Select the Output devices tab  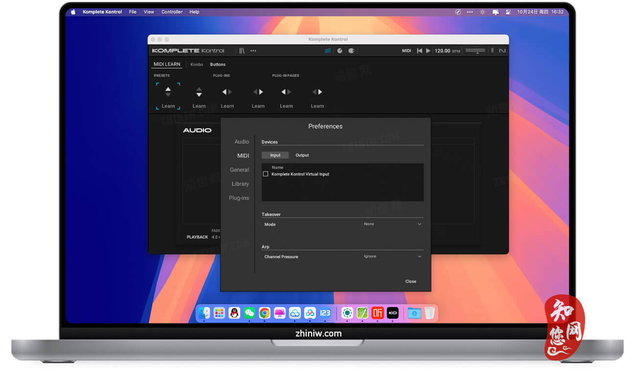coord(302,155)
